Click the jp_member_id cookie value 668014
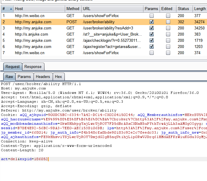 click(39, 132)
